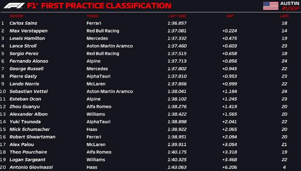Click the TEAM column header
301x171 pixels.
[92, 16]
